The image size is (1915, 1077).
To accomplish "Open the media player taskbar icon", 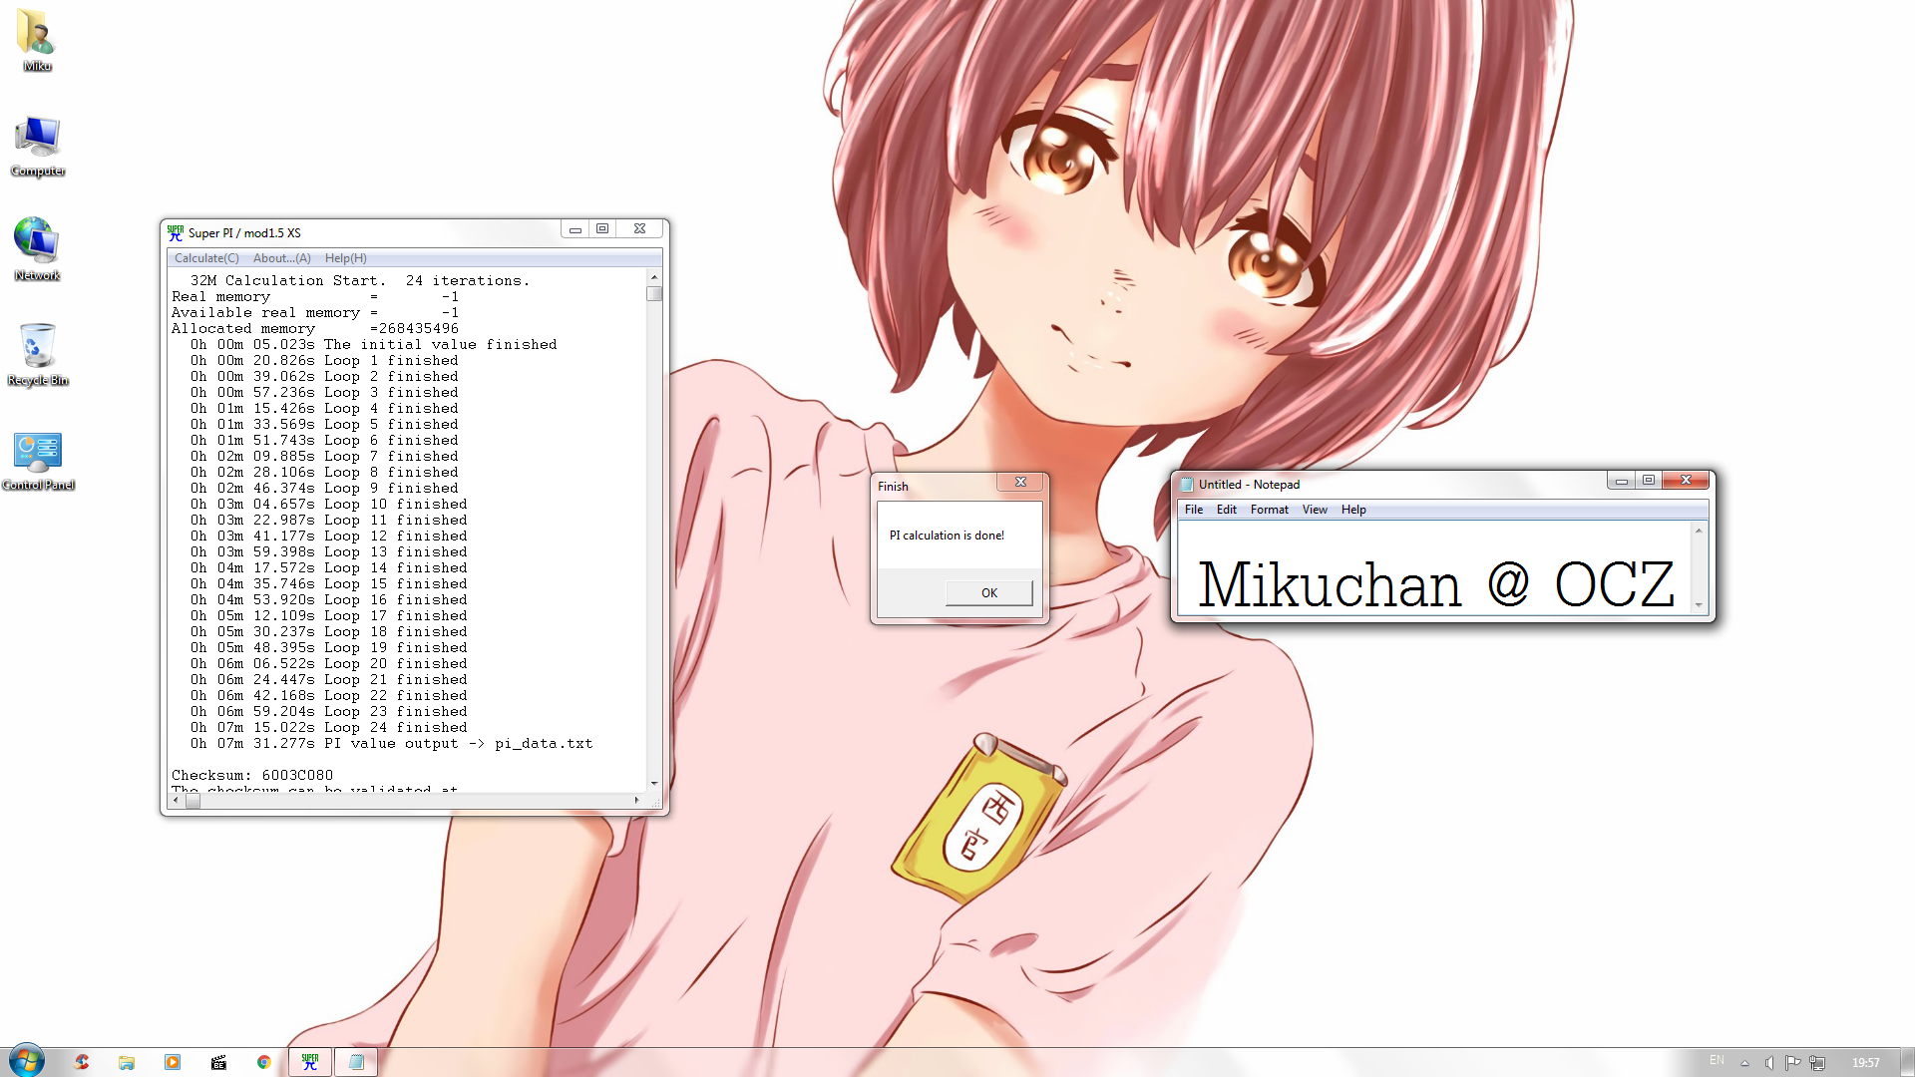I will pos(173,1062).
